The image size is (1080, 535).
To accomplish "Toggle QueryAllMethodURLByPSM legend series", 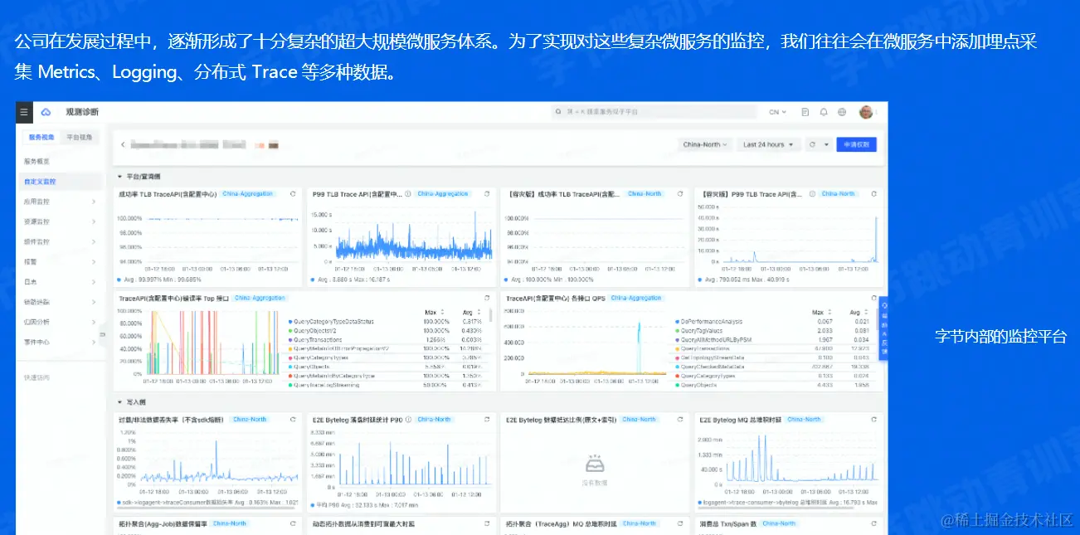I will (x=715, y=339).
